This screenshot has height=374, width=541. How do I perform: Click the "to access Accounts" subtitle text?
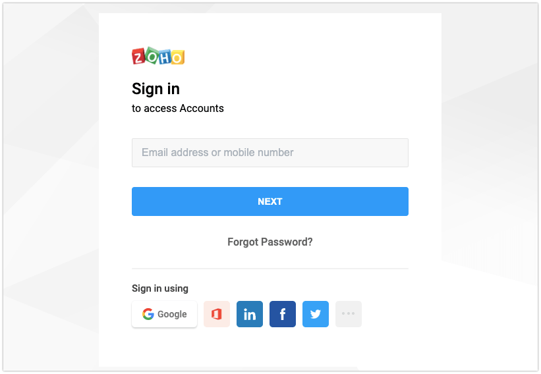pyautogui.click(x=178, y=108)
